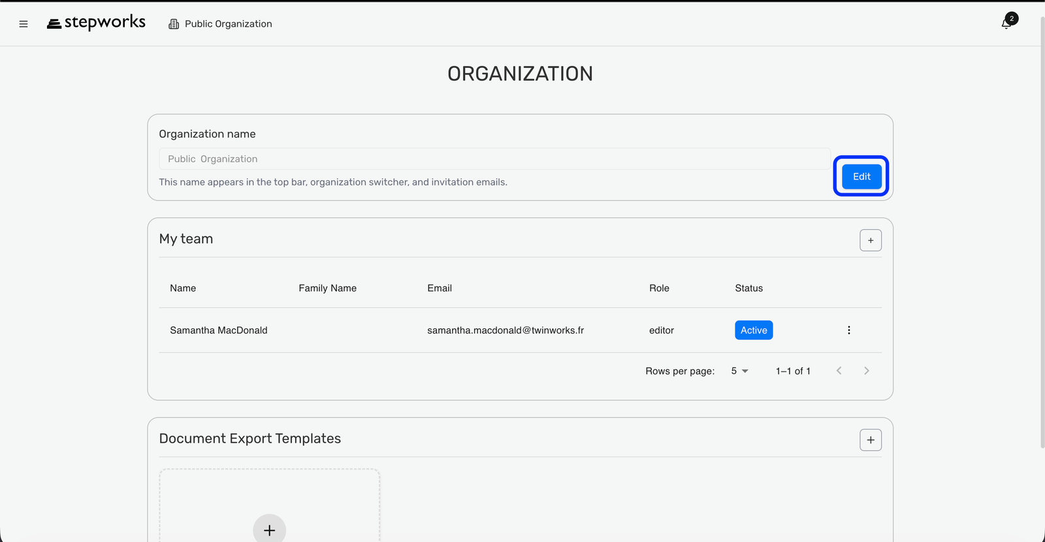Sort by Role column header
Viewport: 1045px width, 542px height.
point(659,288)
